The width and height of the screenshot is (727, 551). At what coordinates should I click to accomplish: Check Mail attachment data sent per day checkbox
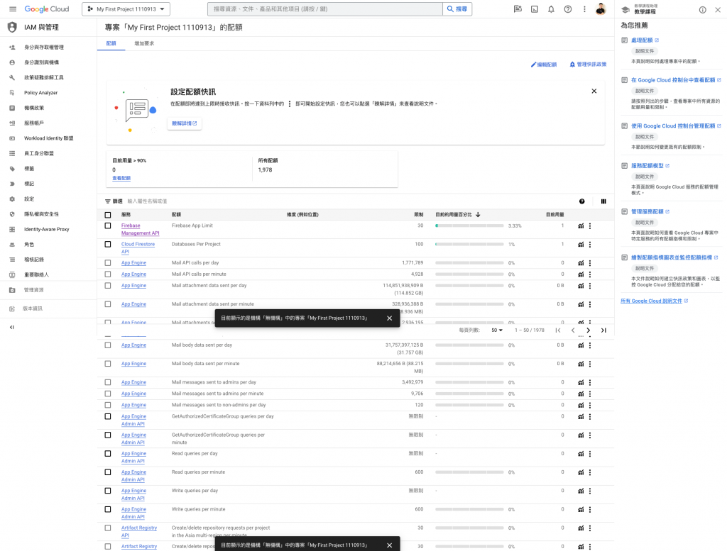point(108,286)
